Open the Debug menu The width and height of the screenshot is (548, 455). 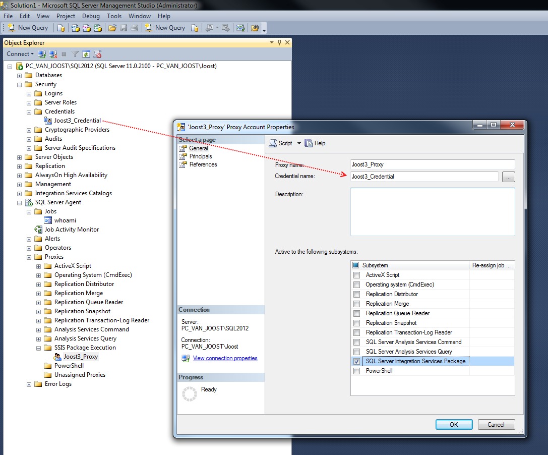(x=91, y=16)
